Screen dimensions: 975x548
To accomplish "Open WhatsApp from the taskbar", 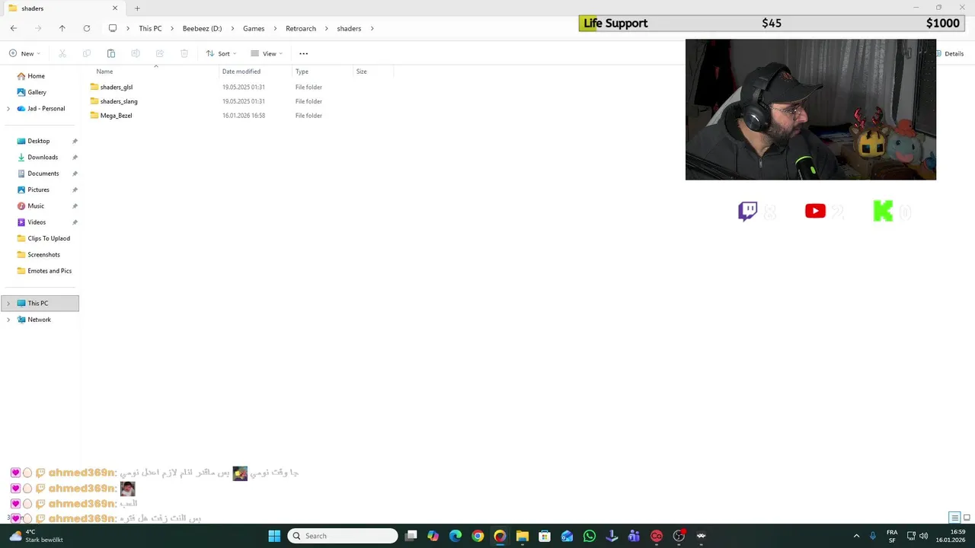I will pyautogui.click(x=590, y=536).
